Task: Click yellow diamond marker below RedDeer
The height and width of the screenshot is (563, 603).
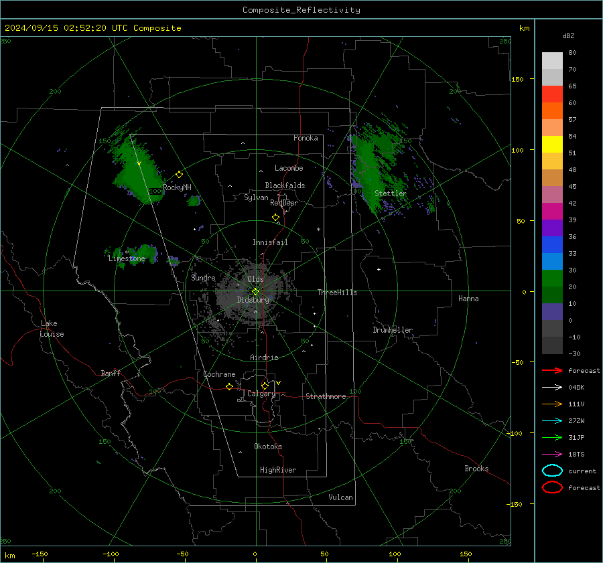Action: [275, 218]
